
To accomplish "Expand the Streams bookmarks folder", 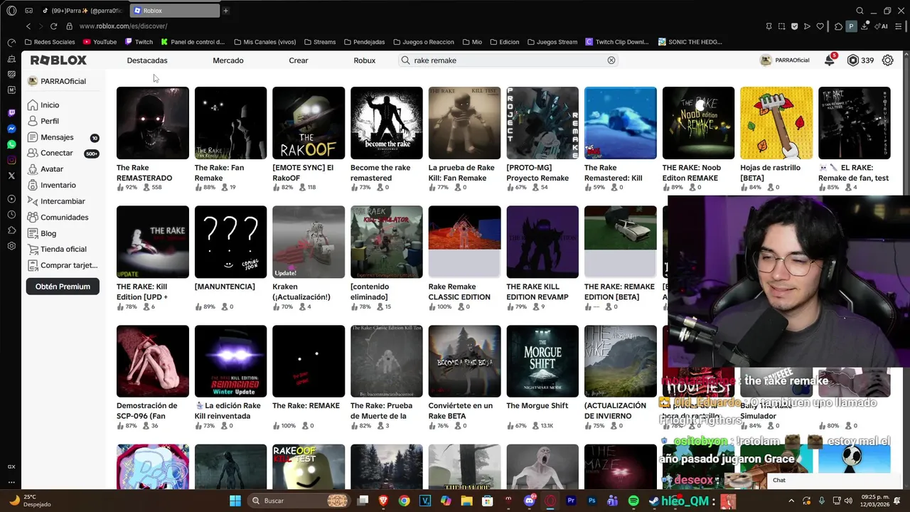I will tap(319, 42).
